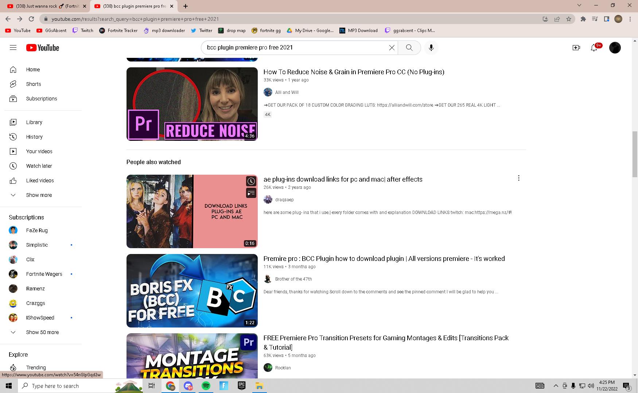Click Watch later clock on ae plug-ins thumbnail
This screenshot has height=393, width=638.
coord(251,181)
